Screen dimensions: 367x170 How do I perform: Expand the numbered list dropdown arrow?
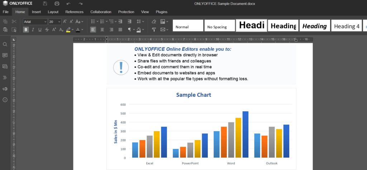point(106,21)
